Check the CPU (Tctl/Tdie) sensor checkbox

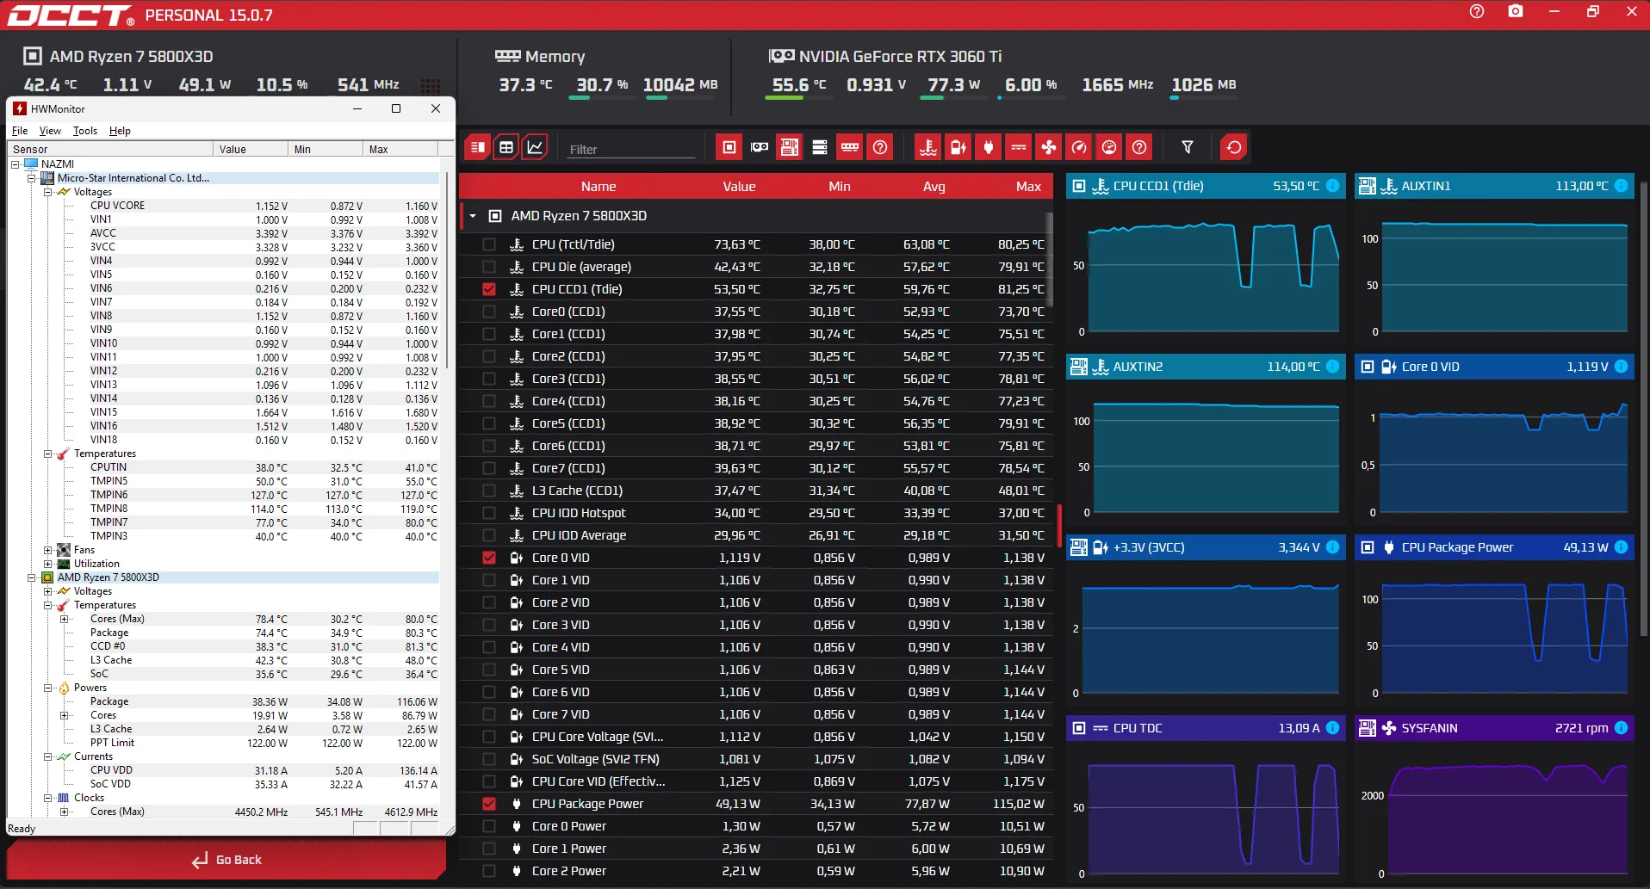click(489, 244)
